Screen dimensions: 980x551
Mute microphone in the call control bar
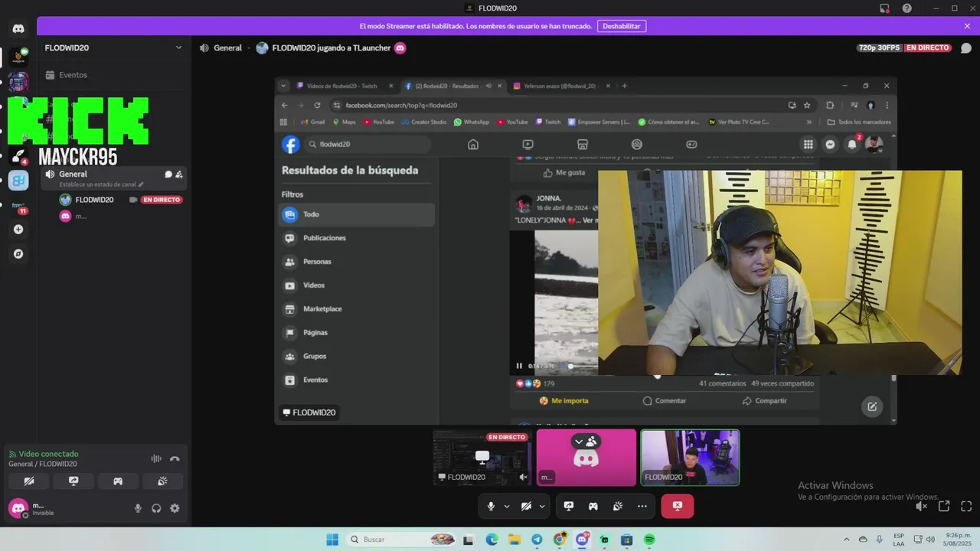pos(491,506)
